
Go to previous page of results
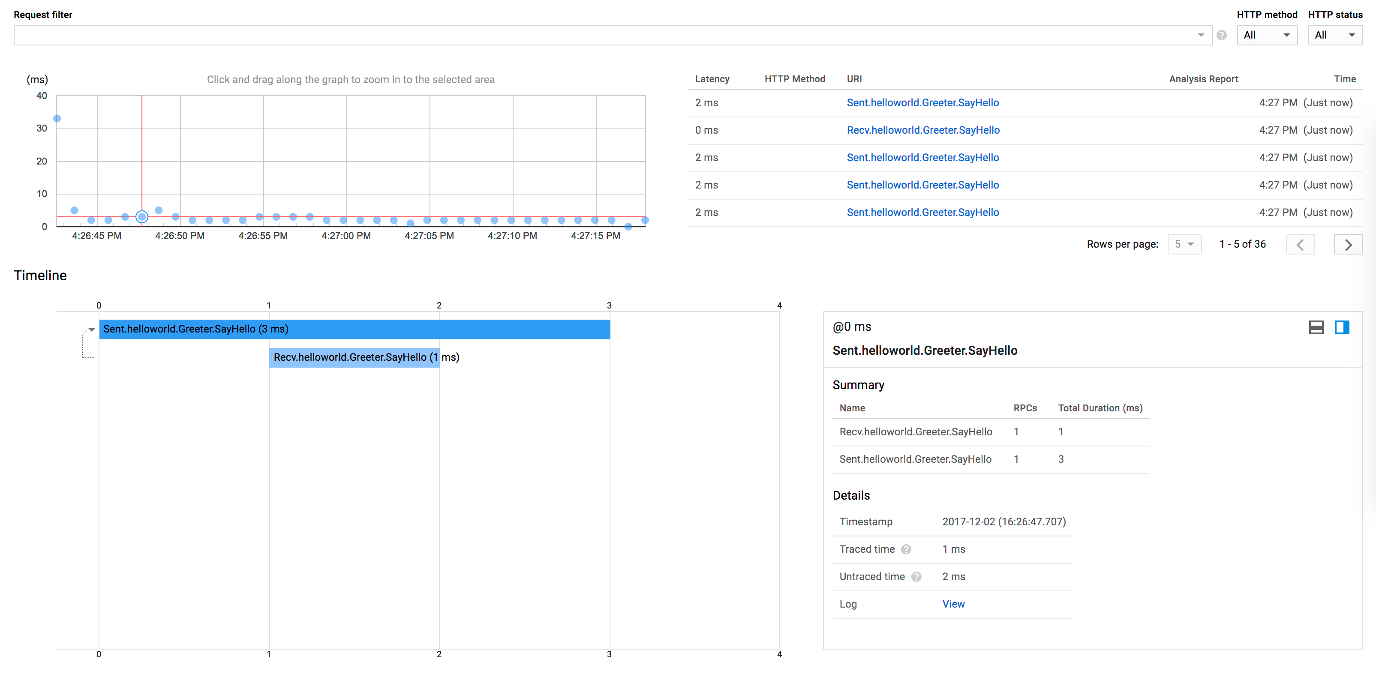pyautogui.click(x=1300, y=245)
